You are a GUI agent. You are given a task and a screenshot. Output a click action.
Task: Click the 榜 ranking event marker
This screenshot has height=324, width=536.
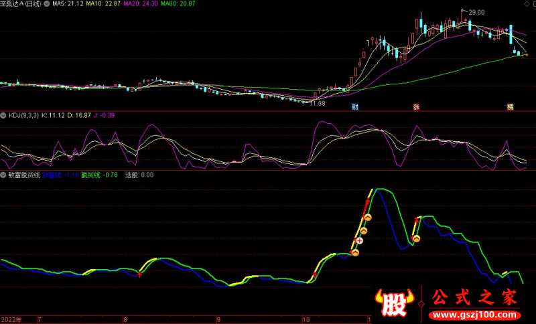(510, 107)
